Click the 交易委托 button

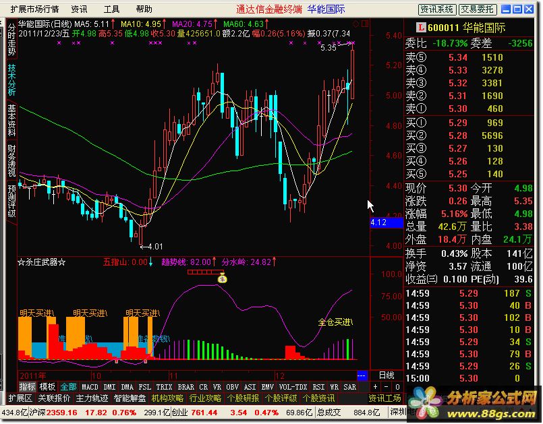point(478,9)
